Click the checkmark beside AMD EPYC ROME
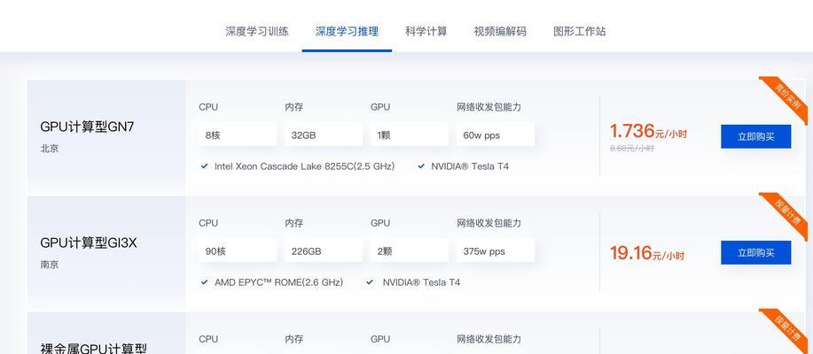Image resolution: width=813 pixels, height=354 pixels. pyautogui.click(x=204, y=282)
